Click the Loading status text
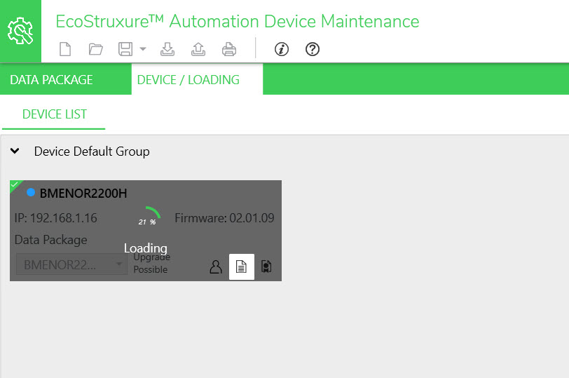569x378 pixels. click(146, 248)
